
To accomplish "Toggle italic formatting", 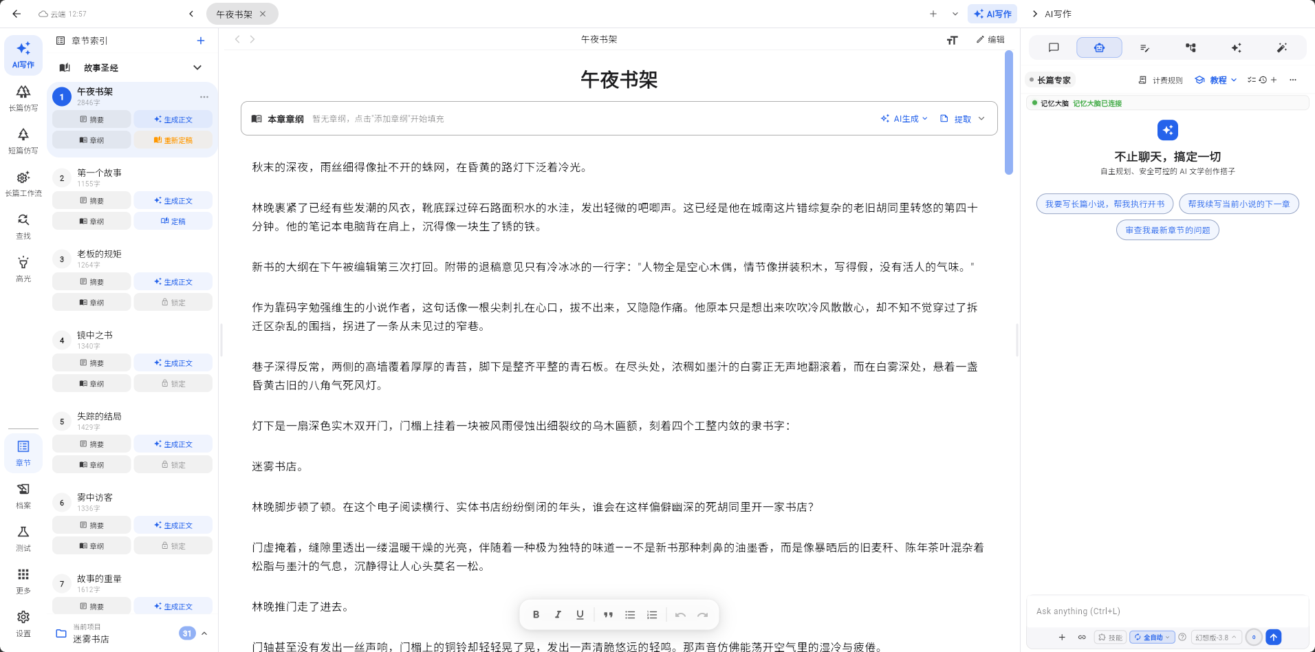I will point(558,615).
